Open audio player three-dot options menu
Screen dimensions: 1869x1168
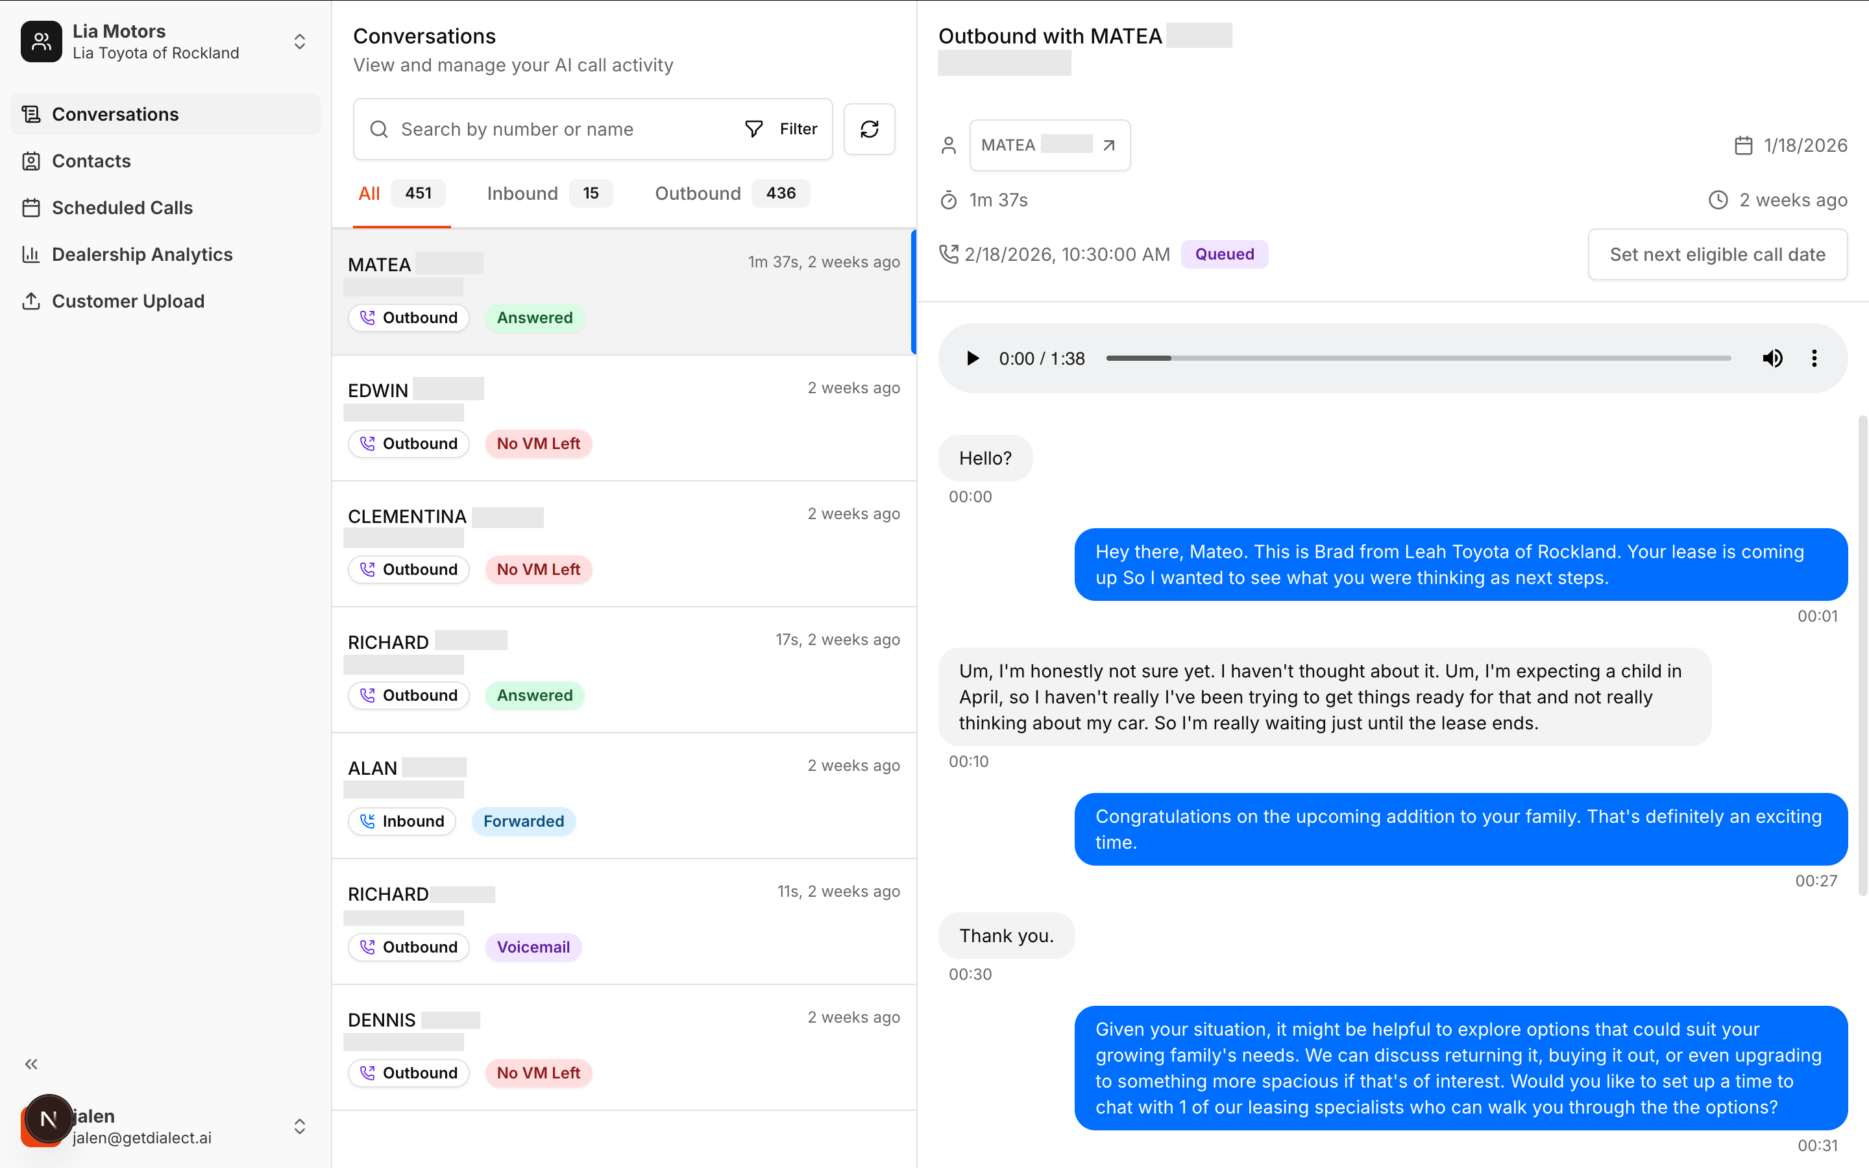[1814, 358]
